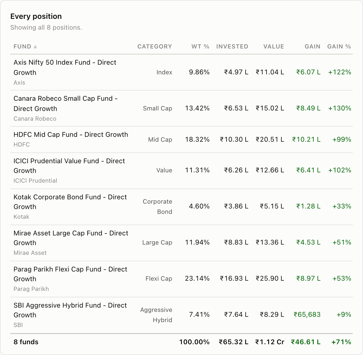Click the +122% gain percentage
The image size is (363, 355).
coord(340,72)
